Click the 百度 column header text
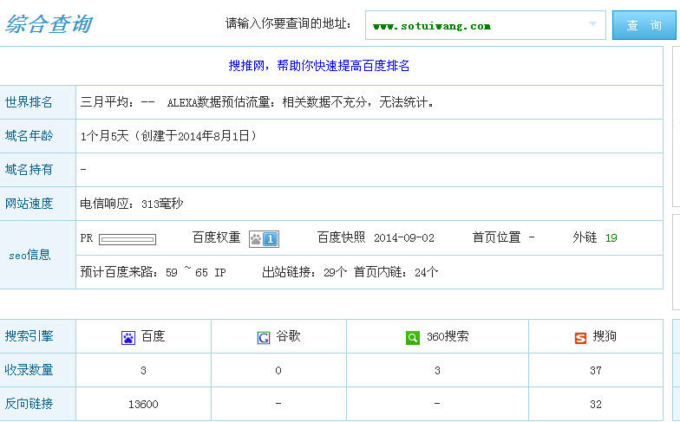 coord(153,336)
